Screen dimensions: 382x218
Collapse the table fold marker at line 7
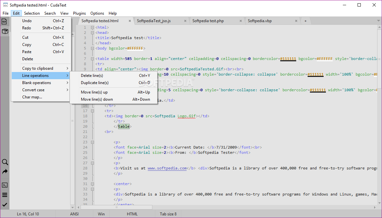[x=93, y=59]
